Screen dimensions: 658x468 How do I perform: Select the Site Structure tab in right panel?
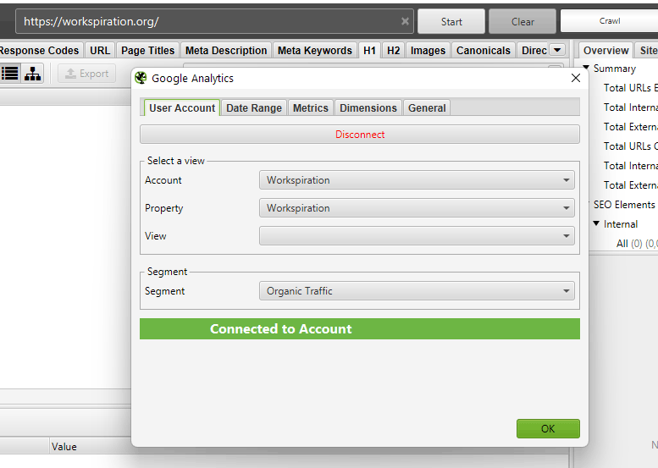pyautogui.click(x=647, y=50)
